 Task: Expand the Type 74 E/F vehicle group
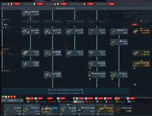coord(53,31)
